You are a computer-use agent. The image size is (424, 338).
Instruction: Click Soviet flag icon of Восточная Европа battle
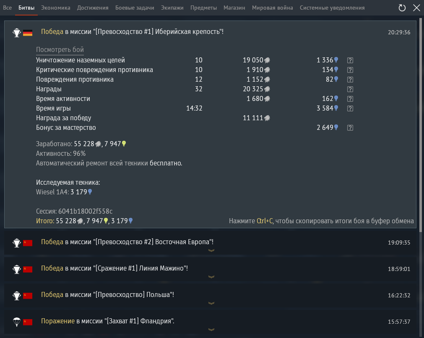[x=28, y=243]
